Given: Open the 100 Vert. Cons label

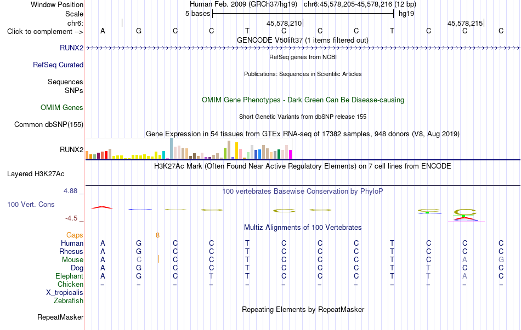Looking at the screenshot, I should (x=31, y=204).
